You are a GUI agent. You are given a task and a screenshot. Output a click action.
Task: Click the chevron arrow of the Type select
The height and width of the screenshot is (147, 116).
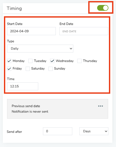click(71, 49)
